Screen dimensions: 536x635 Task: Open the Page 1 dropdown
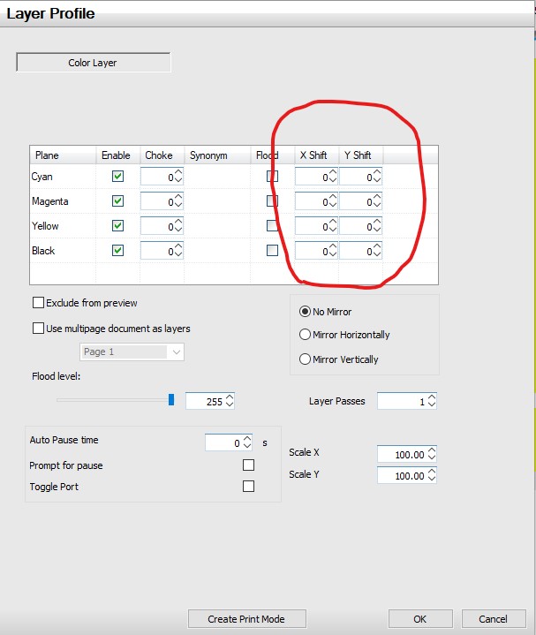tap(132, 352)
